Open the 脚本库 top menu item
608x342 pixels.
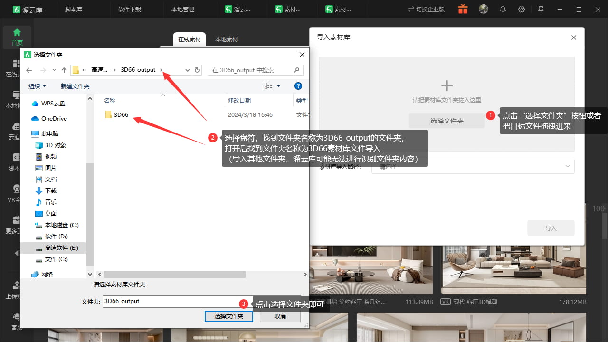coord(74,9)
